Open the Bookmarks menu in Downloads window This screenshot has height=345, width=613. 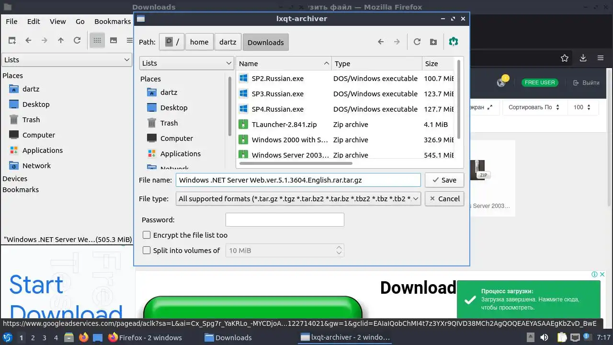(x=113, y=22)
